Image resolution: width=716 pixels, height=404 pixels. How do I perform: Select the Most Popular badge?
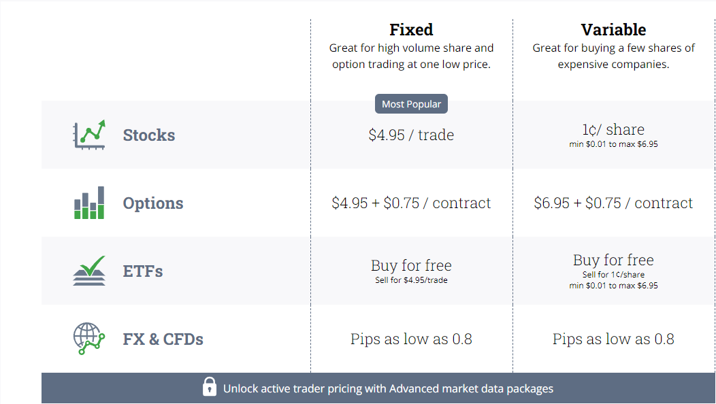pos(411,104)
